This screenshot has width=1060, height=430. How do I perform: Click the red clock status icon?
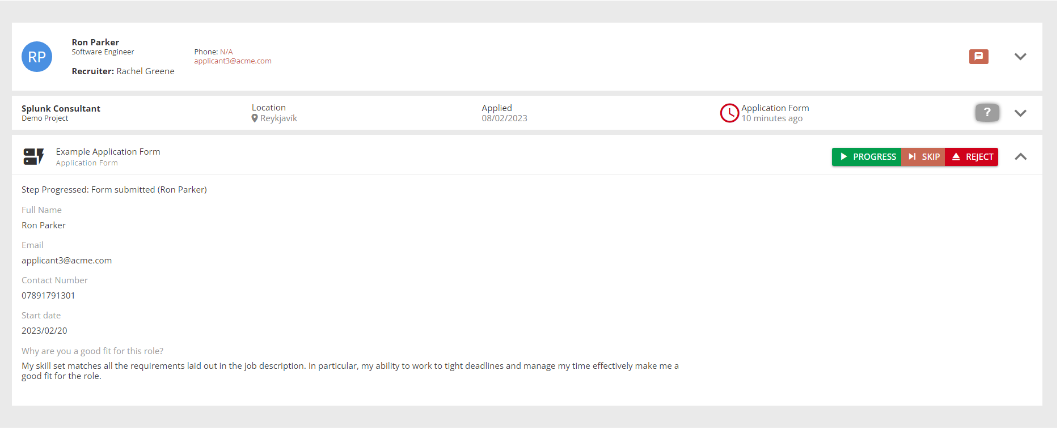click(x=729, y=113)
